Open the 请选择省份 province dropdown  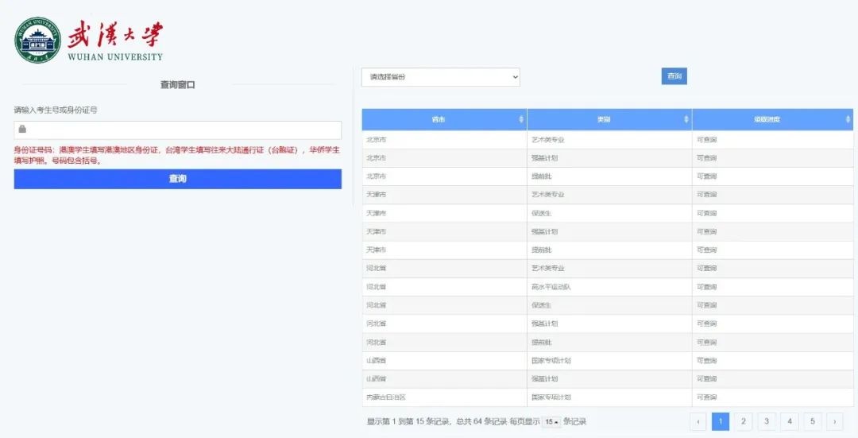[441, 77]
